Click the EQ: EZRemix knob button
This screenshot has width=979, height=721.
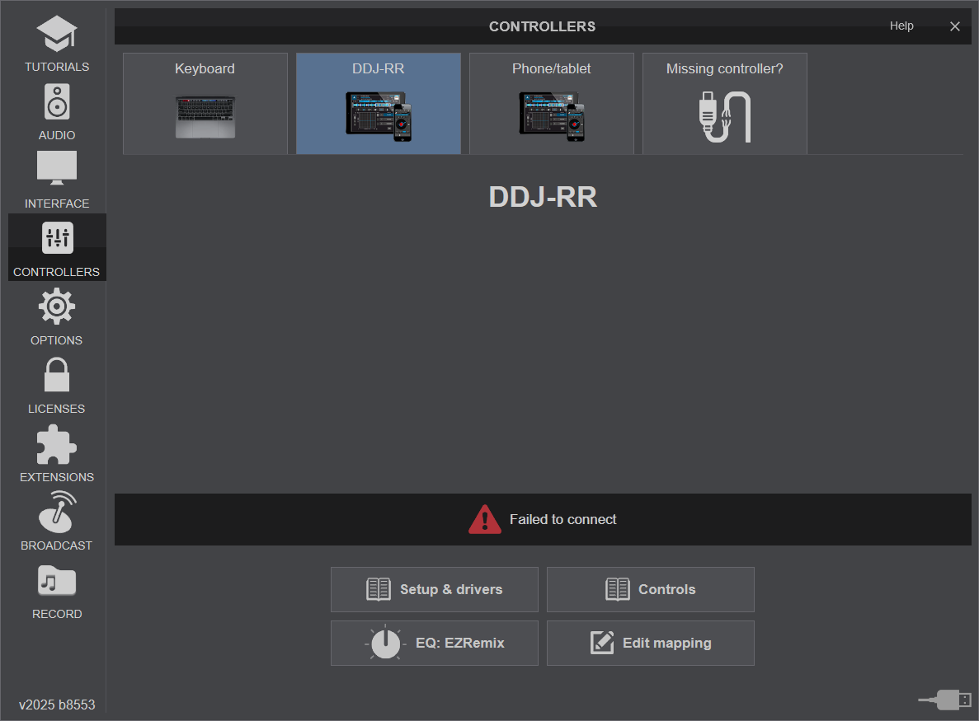click(x=435, y=643)
